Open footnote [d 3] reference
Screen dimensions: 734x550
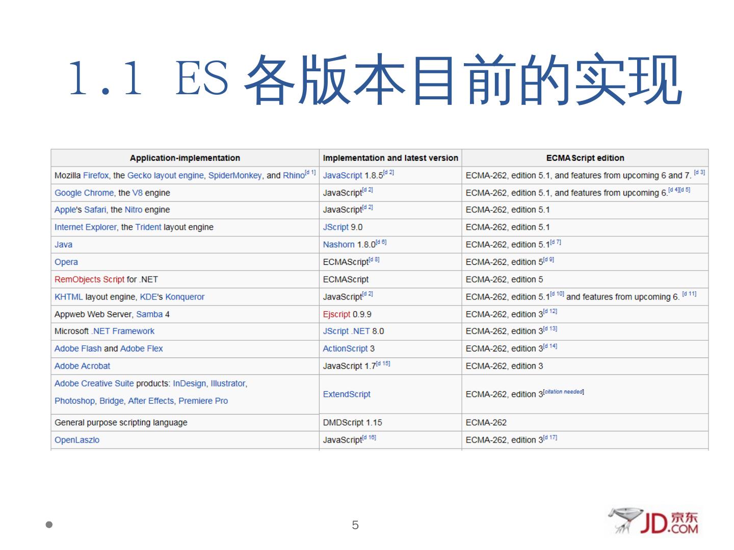click(700, 173)
